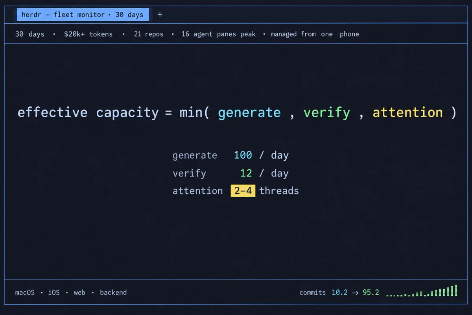Click 'managed from one phone' text
472x315 pixels.
click(315, 34)
